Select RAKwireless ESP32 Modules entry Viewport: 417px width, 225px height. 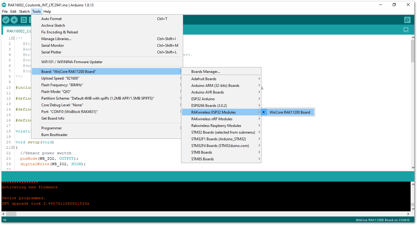pyautogui.click(x=221, y=112)
